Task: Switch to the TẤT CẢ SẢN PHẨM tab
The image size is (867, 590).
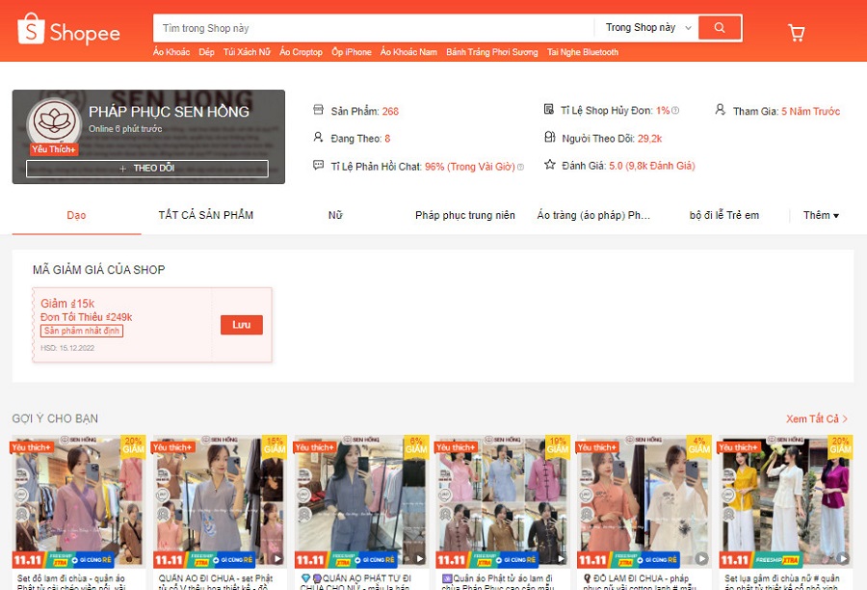Action: (x=205, y=215)
